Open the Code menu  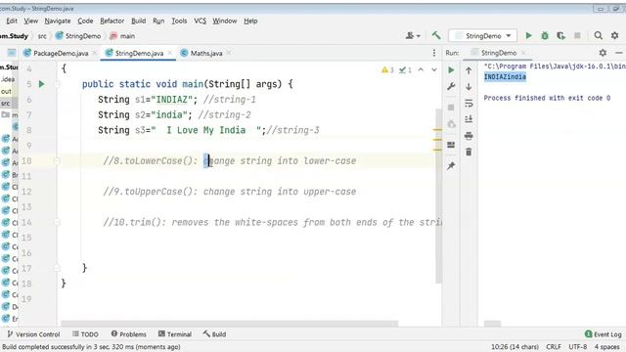click(x=85, y=21)
